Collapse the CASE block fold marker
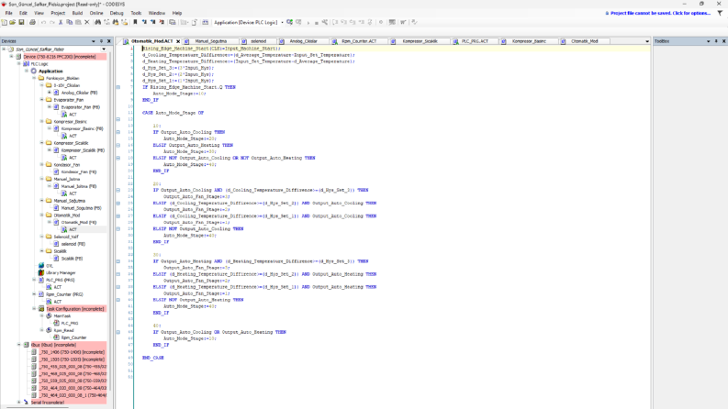 coord(118,119)
